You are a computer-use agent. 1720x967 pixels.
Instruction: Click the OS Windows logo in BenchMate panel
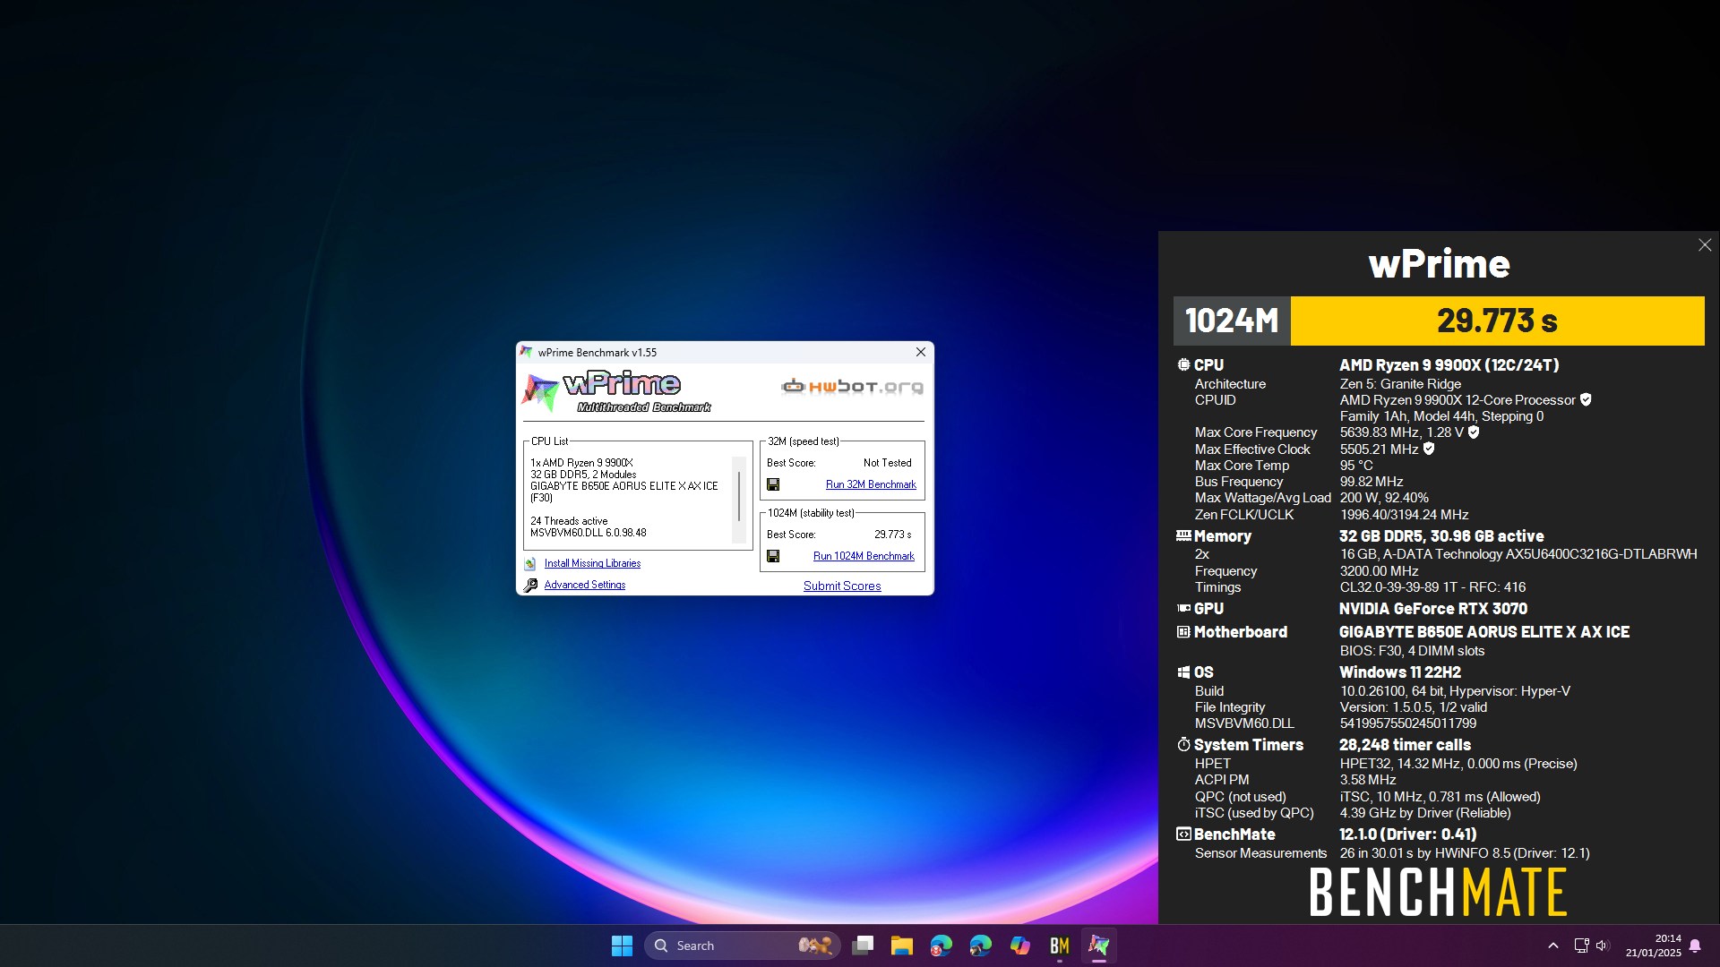pyautogui.click(x=1183, y=672)
